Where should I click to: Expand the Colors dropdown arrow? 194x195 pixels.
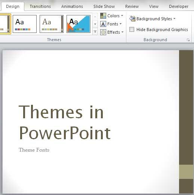tap(122, 16)
